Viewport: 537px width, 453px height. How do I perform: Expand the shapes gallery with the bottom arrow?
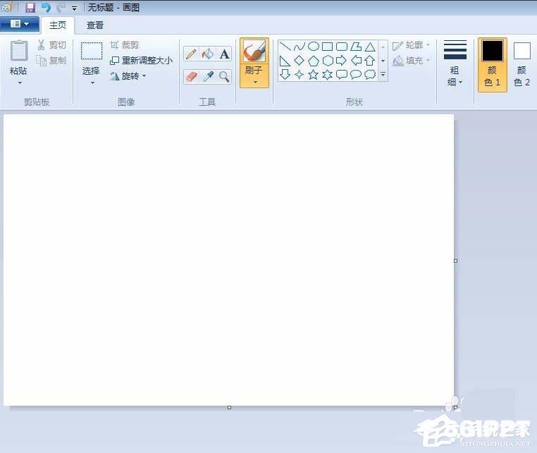[383, 74]
